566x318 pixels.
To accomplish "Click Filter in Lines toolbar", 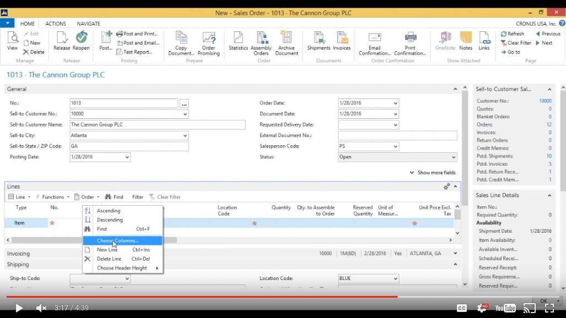I will 138,197.
